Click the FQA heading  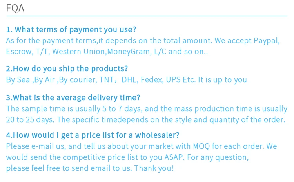[15, 8]
